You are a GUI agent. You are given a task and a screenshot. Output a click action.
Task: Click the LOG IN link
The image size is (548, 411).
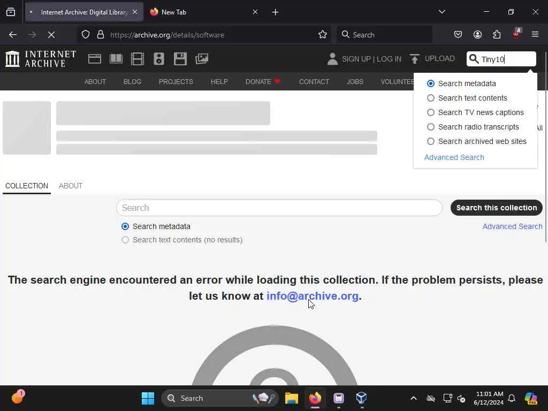point(389,59)
